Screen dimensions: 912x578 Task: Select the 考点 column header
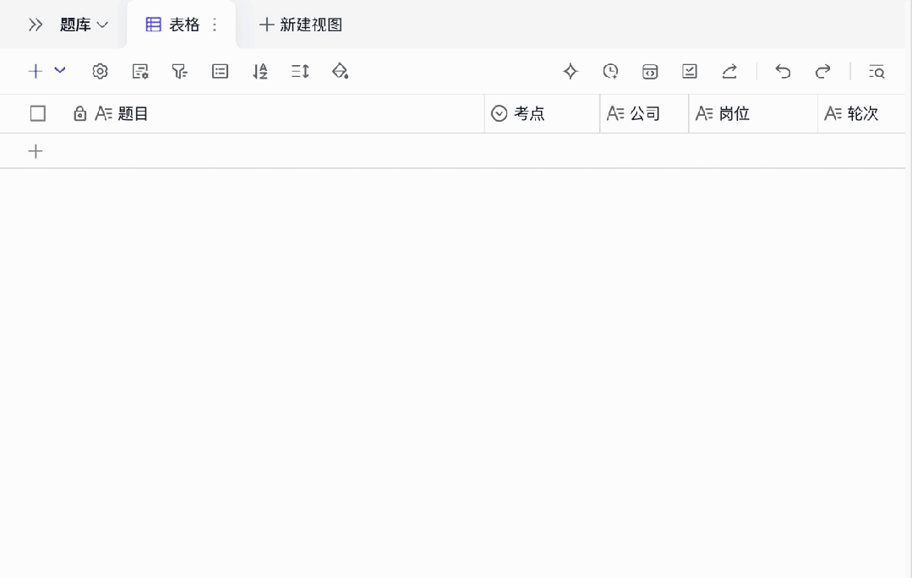click(542, 113)
